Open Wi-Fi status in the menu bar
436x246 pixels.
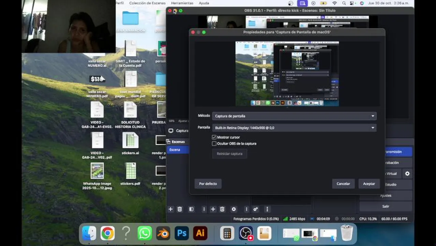pos(334,3)
